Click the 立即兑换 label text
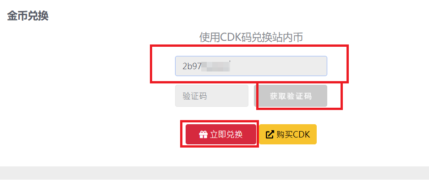The image size is (429, 187). pos(226,134)
